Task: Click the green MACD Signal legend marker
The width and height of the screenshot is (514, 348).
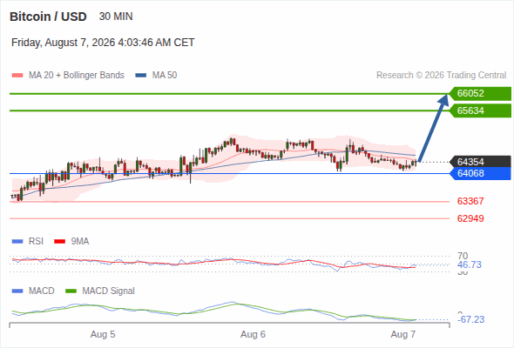Action: (x=71, y=291)
